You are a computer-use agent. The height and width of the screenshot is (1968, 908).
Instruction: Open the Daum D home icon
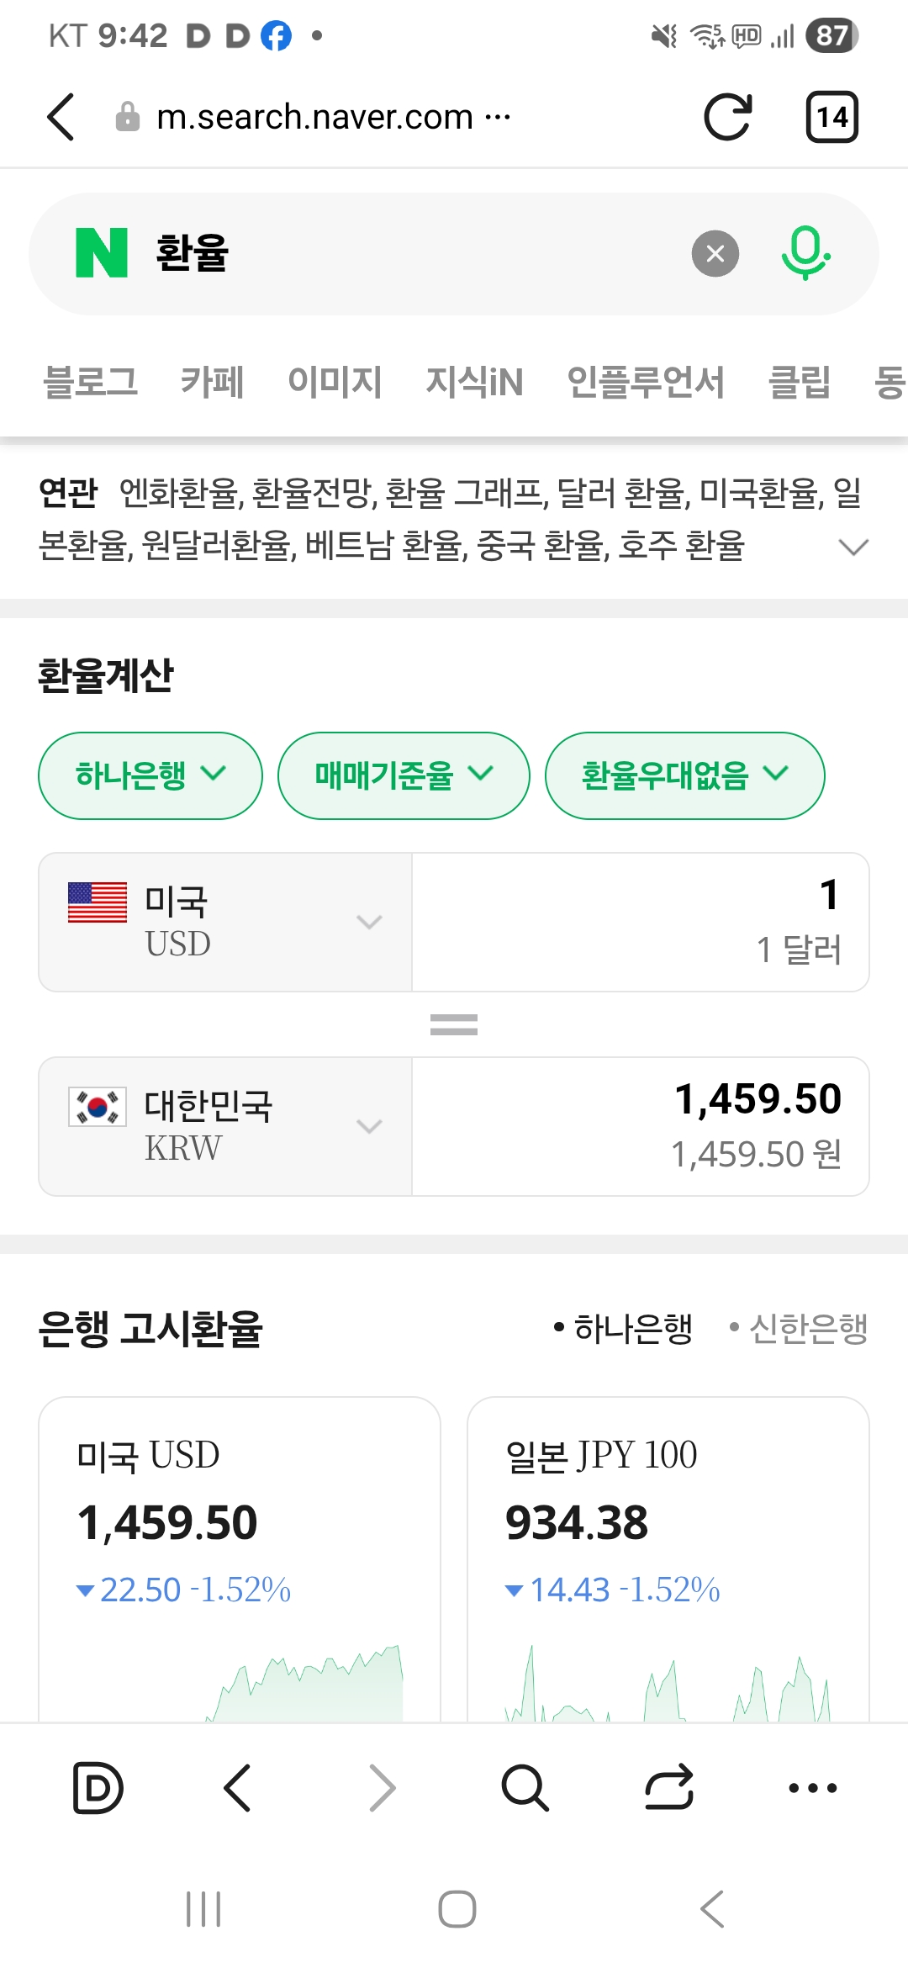tap(98, 1787)
